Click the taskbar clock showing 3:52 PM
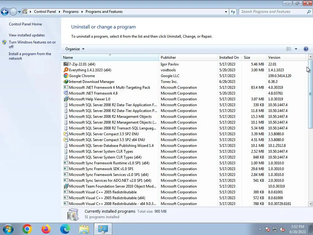The width and height of the screenshot is (313, 235). point(297,229)
